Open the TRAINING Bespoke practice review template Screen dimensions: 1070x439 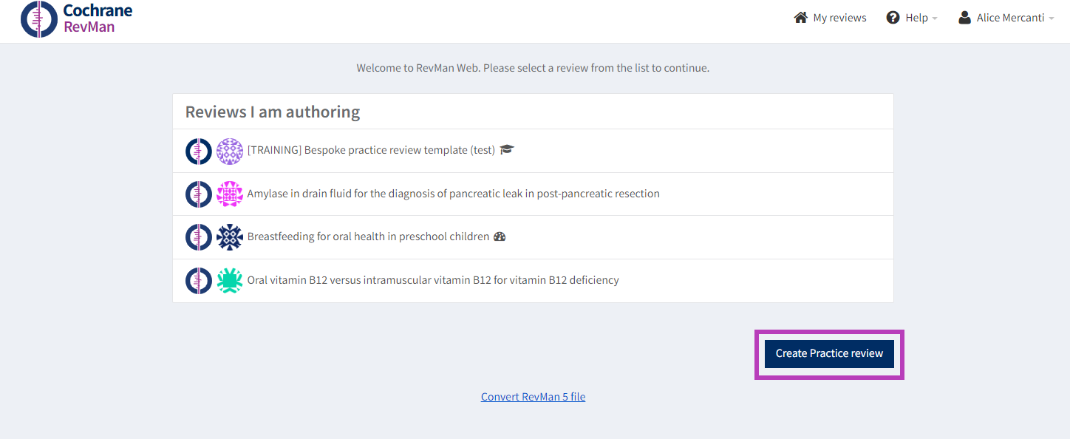(x=371, y=150)
